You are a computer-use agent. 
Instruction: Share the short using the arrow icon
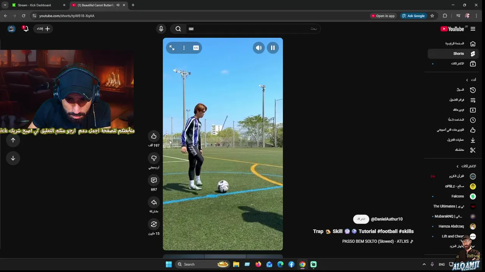pos(154,202)
